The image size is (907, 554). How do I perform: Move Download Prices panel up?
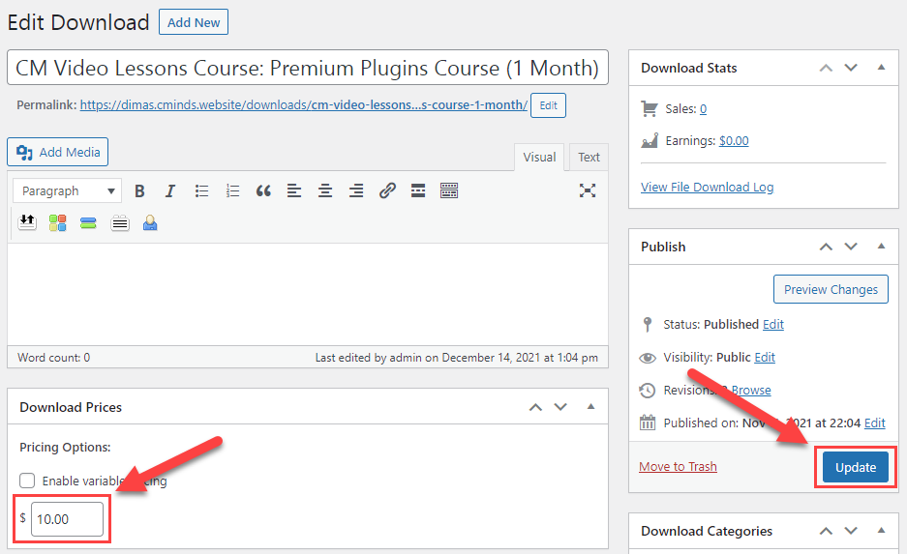535,407
